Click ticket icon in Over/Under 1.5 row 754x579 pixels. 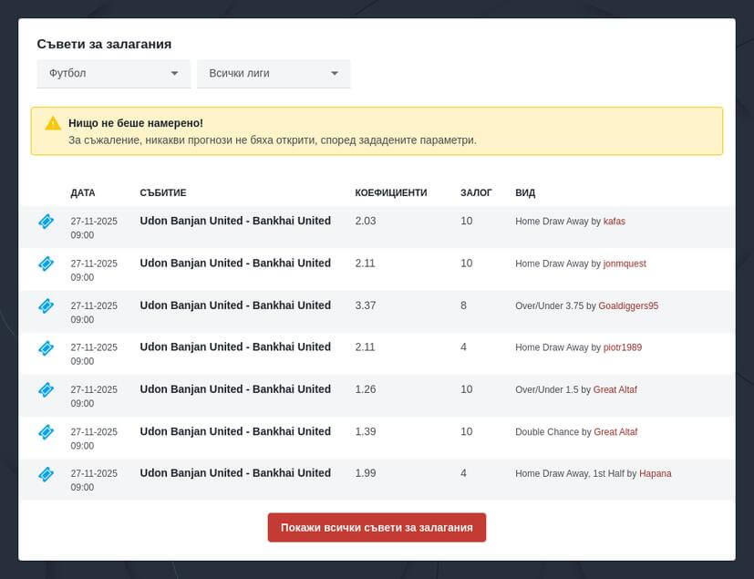(46, 389)
